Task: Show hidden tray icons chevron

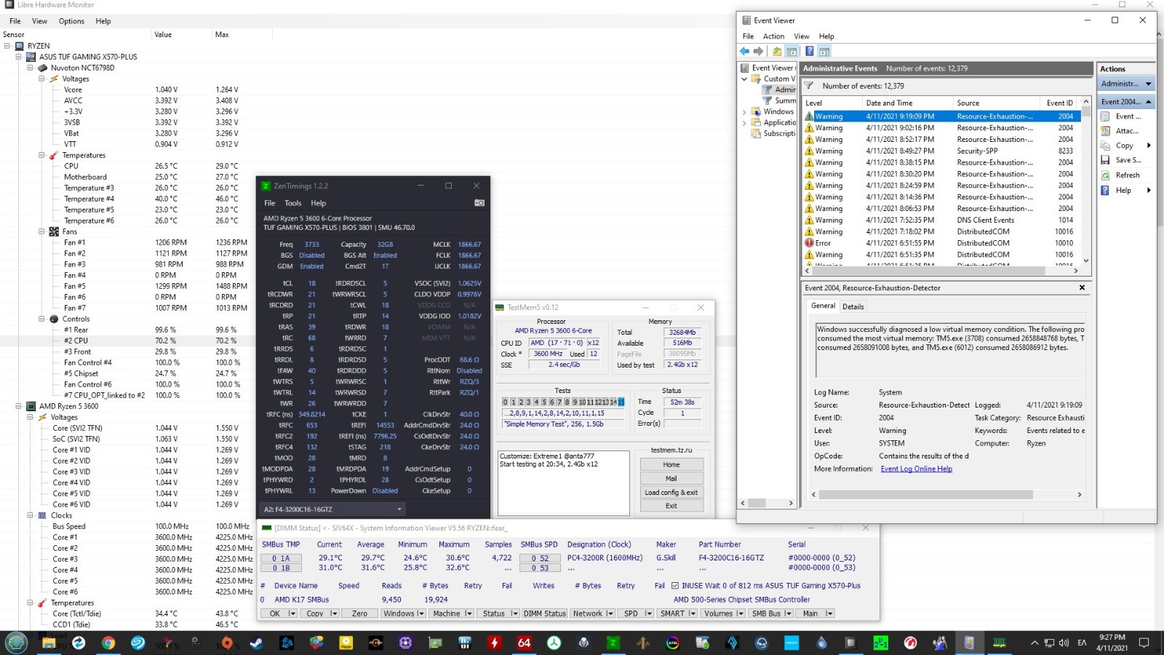Action: click(1035, 643)
